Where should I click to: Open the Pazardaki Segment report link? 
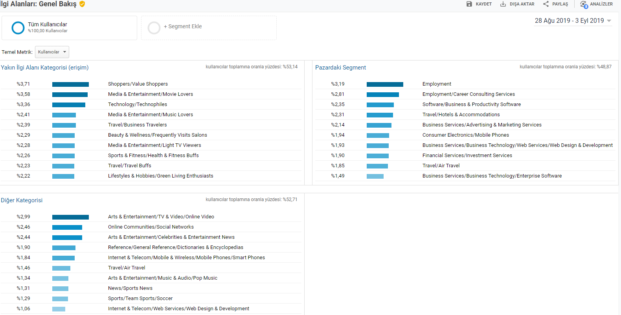coord(340,68)
